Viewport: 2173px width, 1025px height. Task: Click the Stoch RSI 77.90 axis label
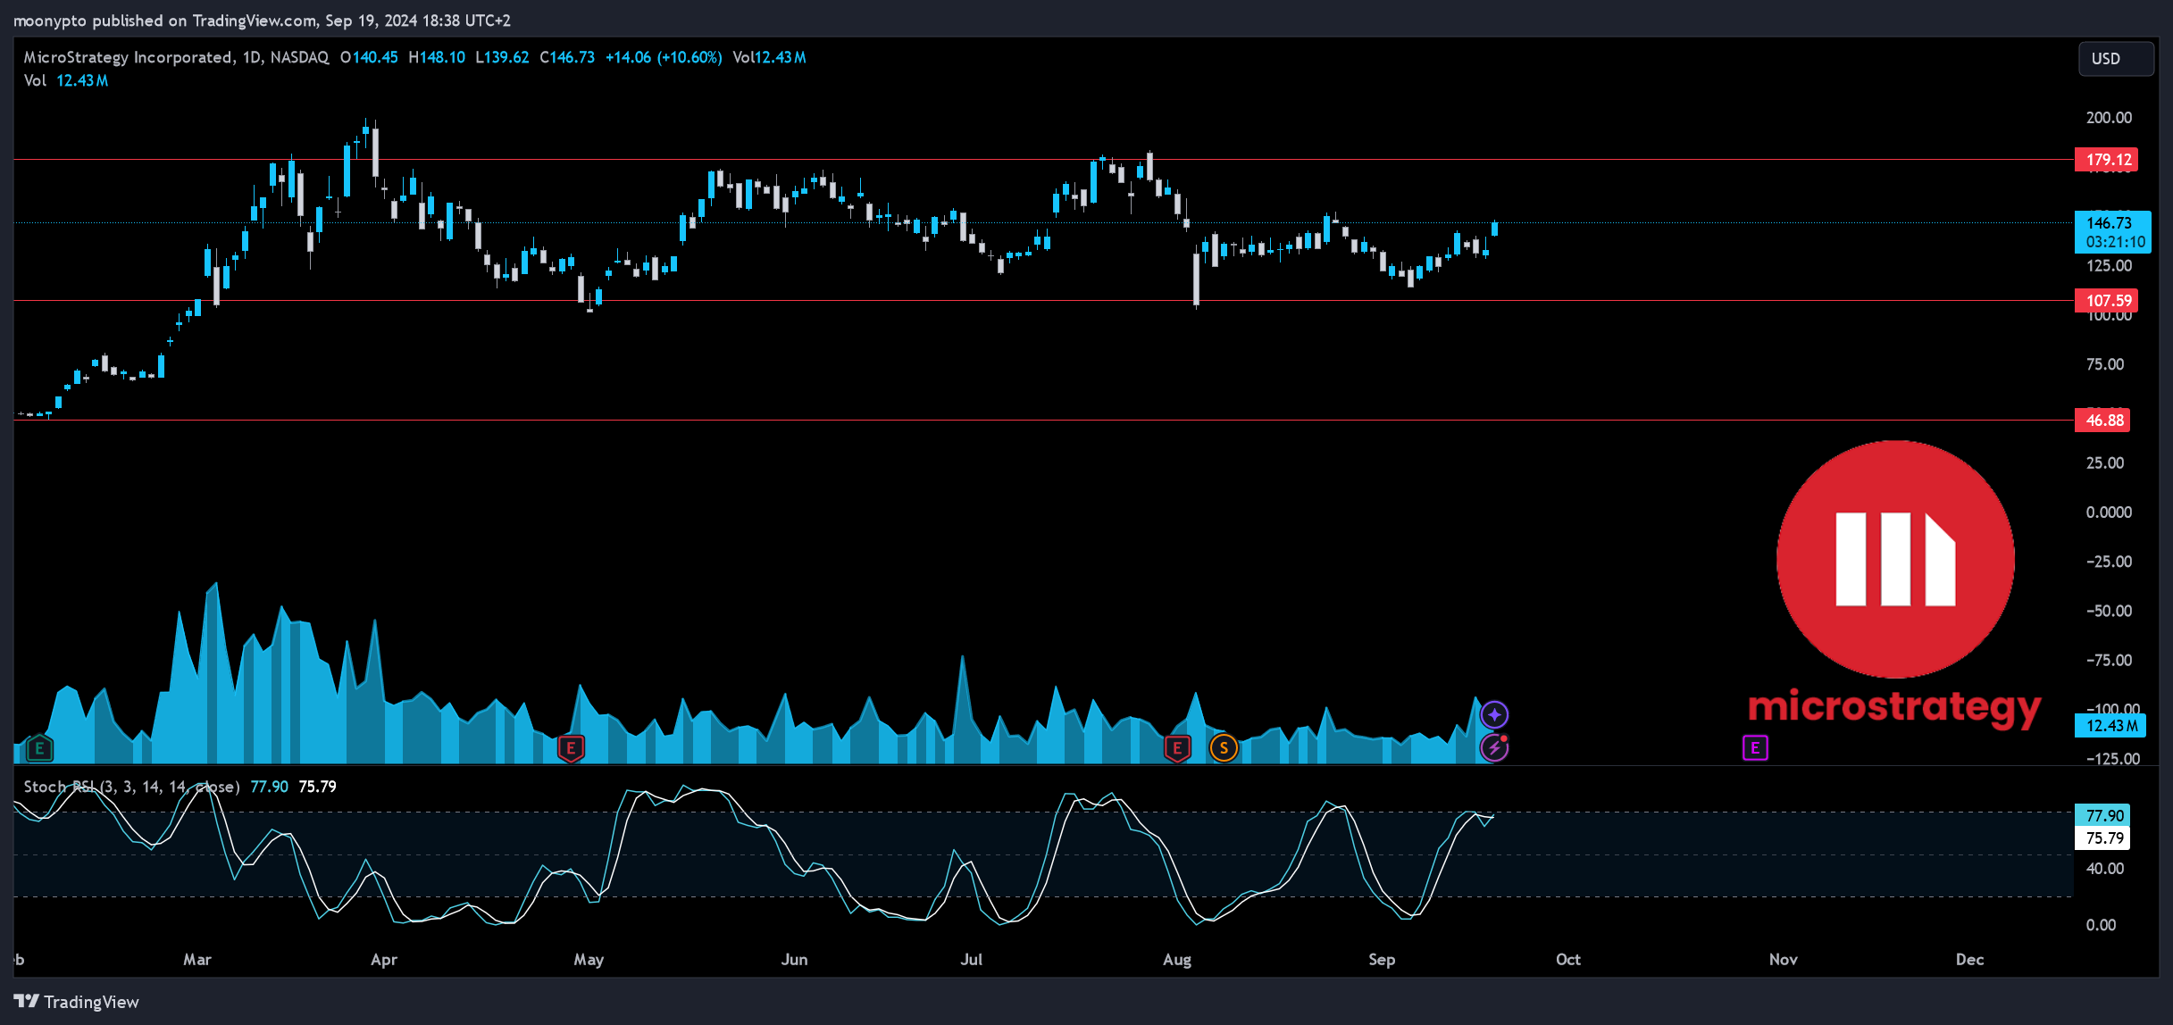tap(2102, 816)
